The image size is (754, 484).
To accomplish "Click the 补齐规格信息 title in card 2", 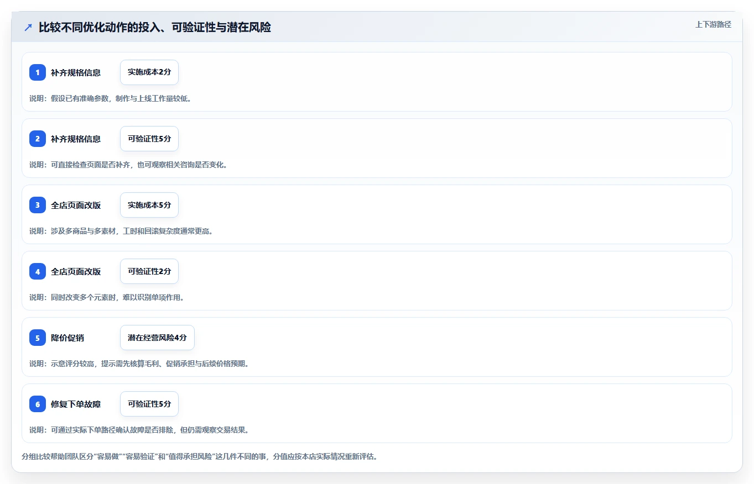I will click(x=76, y=139).
